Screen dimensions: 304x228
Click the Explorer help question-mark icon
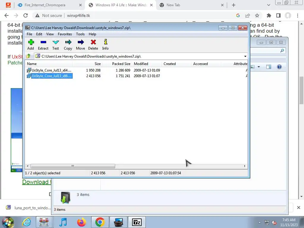pyautogui.click(x=279, y=67)
